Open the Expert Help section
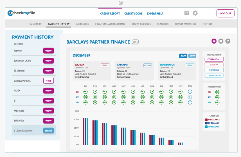Screen dimensions: 241x157 coord(155,14)
